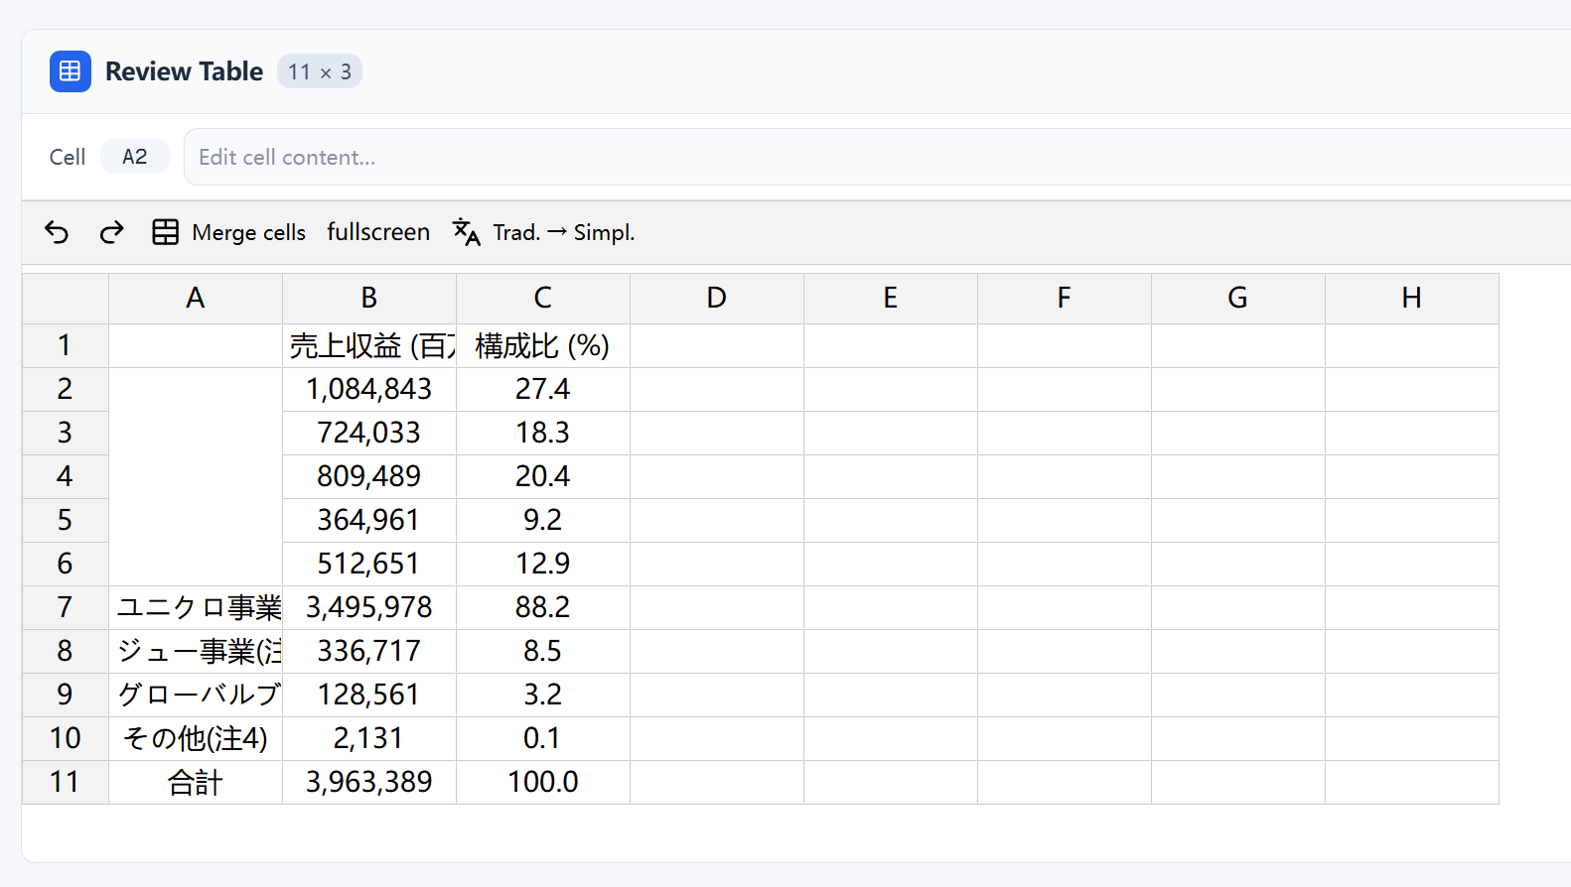The width and height of the screenshot is (1571, 887).
Task: Select cell labeled ユニクロ事業
Action: coord(196,608)
